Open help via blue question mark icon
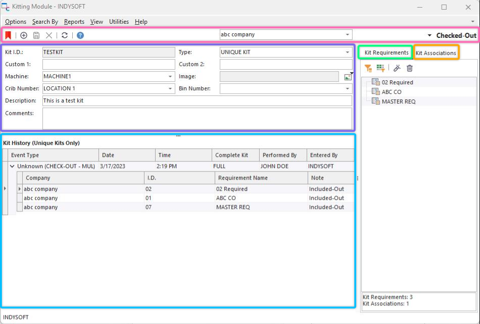Screen dimensions: 480x324 [80, 35]
